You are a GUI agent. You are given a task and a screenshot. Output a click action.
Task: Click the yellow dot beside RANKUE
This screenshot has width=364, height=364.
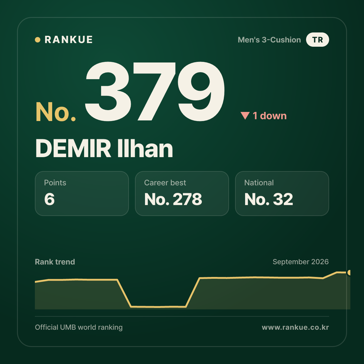coord(38,40)
